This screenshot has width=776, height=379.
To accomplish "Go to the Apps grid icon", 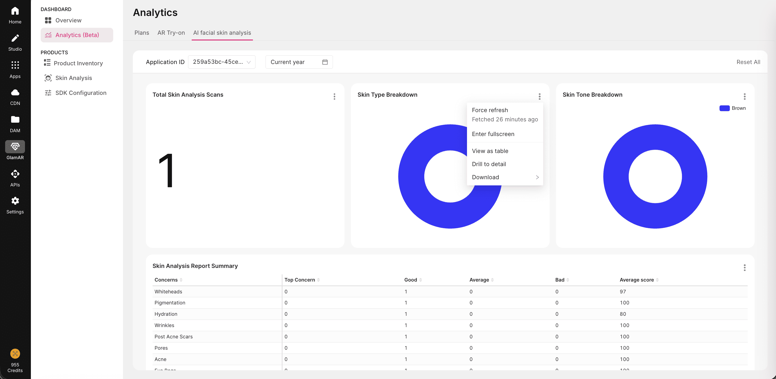I will [15, 65].
